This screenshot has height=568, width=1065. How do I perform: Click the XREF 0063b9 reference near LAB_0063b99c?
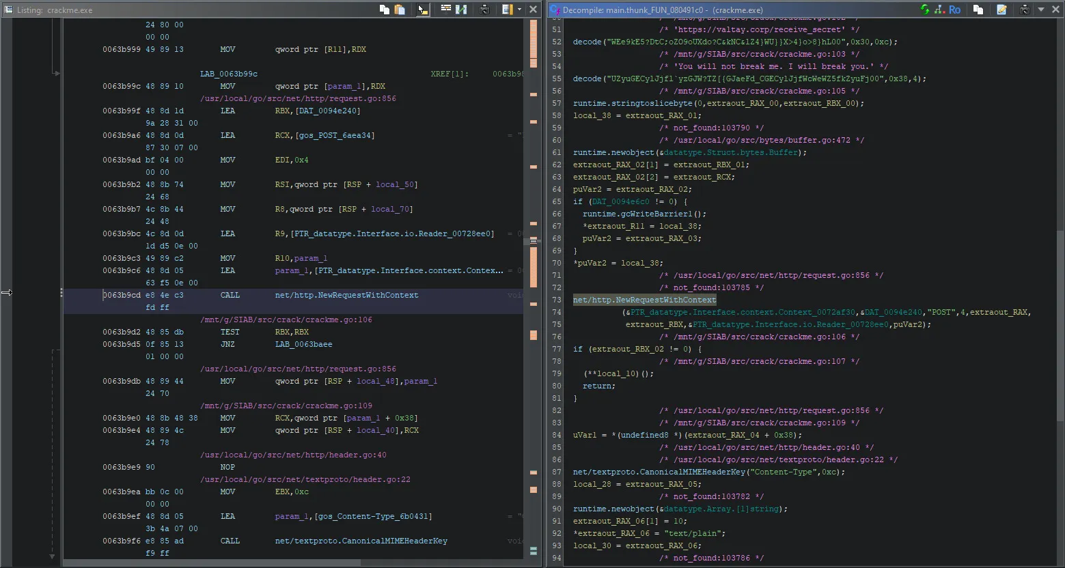[x=508, y=74]
